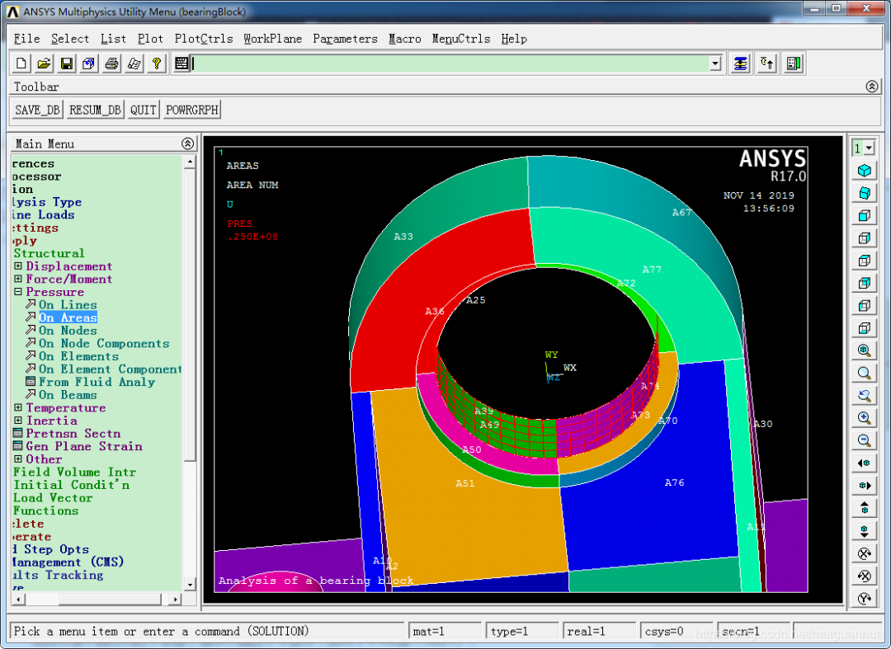The image size is (891, 649).
Task: Click the Zoom Out icon
Action: (865, 440)
